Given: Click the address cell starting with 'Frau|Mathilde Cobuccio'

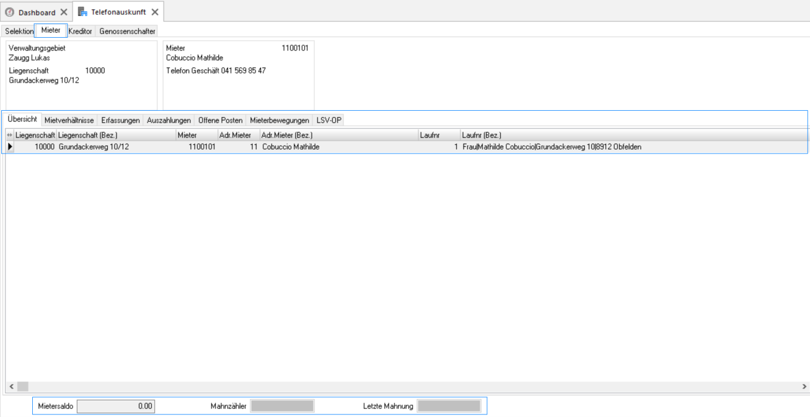Looking at the screenshot, I should tap(635, 147).
